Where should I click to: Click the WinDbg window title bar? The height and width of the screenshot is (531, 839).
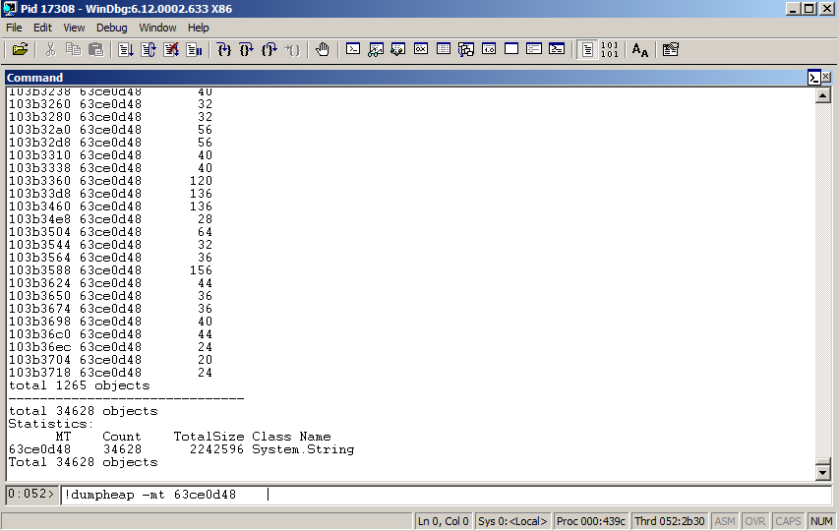393,9
